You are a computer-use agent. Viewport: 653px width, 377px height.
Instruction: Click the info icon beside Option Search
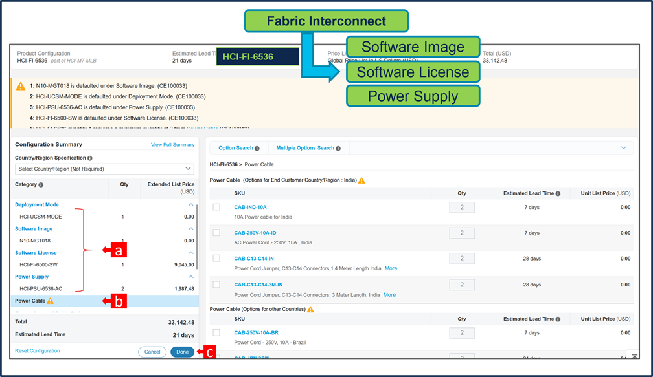pyautogui.click(x=257, y=148)
